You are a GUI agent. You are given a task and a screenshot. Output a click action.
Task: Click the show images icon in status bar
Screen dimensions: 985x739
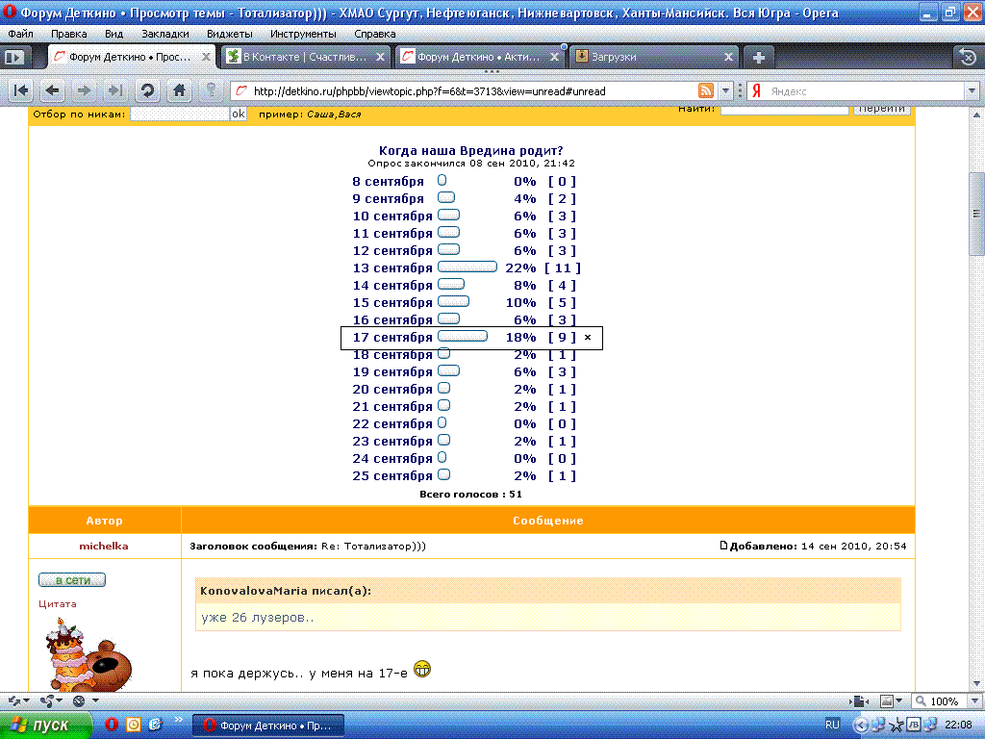pos(886,701)
